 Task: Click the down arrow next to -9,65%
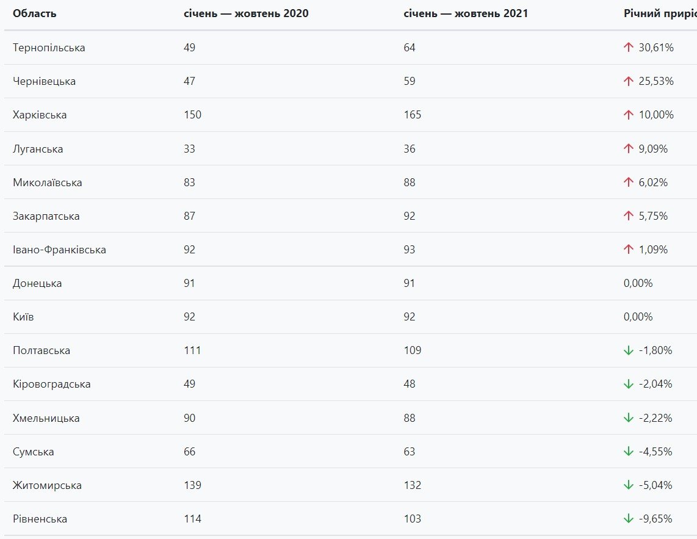click(629, 519)
